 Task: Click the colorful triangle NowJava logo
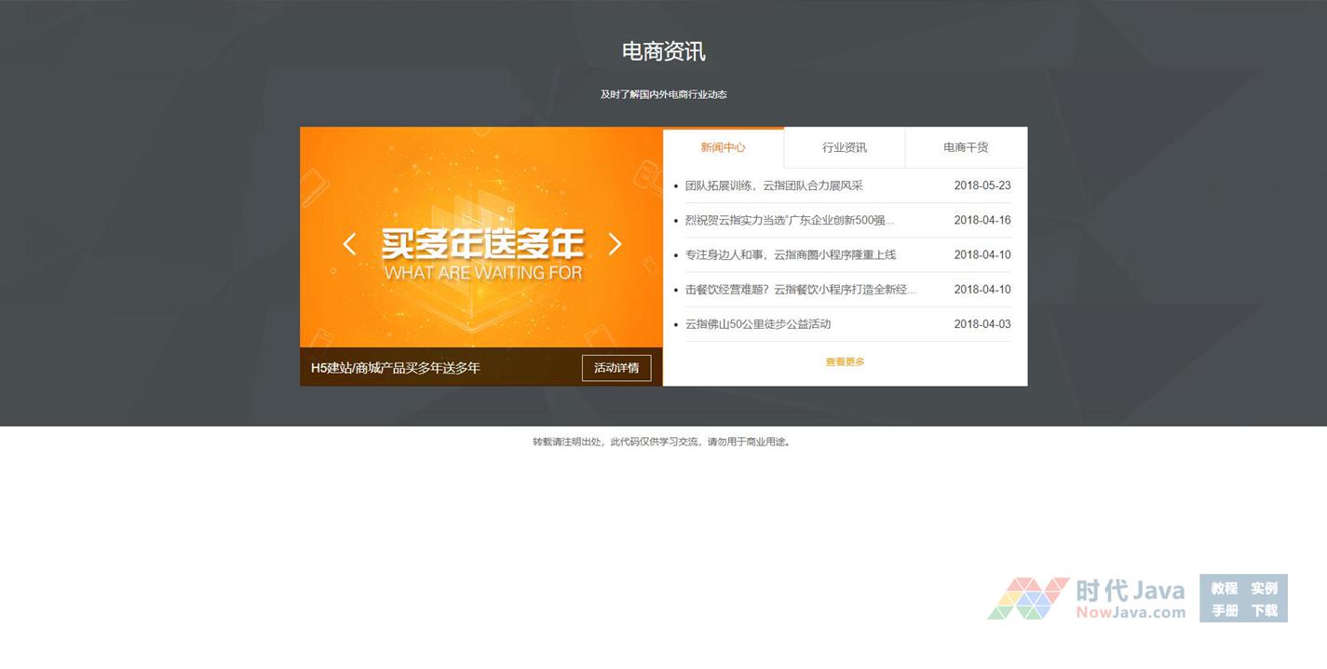point(1028,598)
